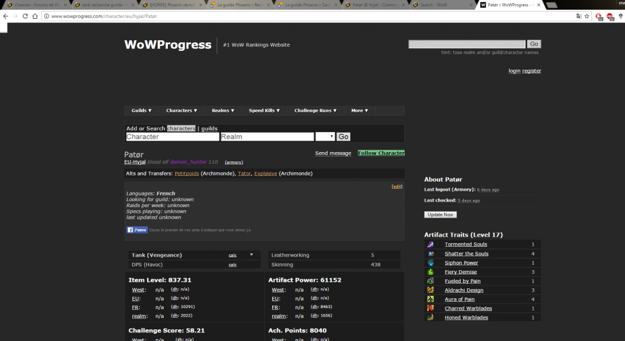Click the Character name input field

click(x=173, y=136)
